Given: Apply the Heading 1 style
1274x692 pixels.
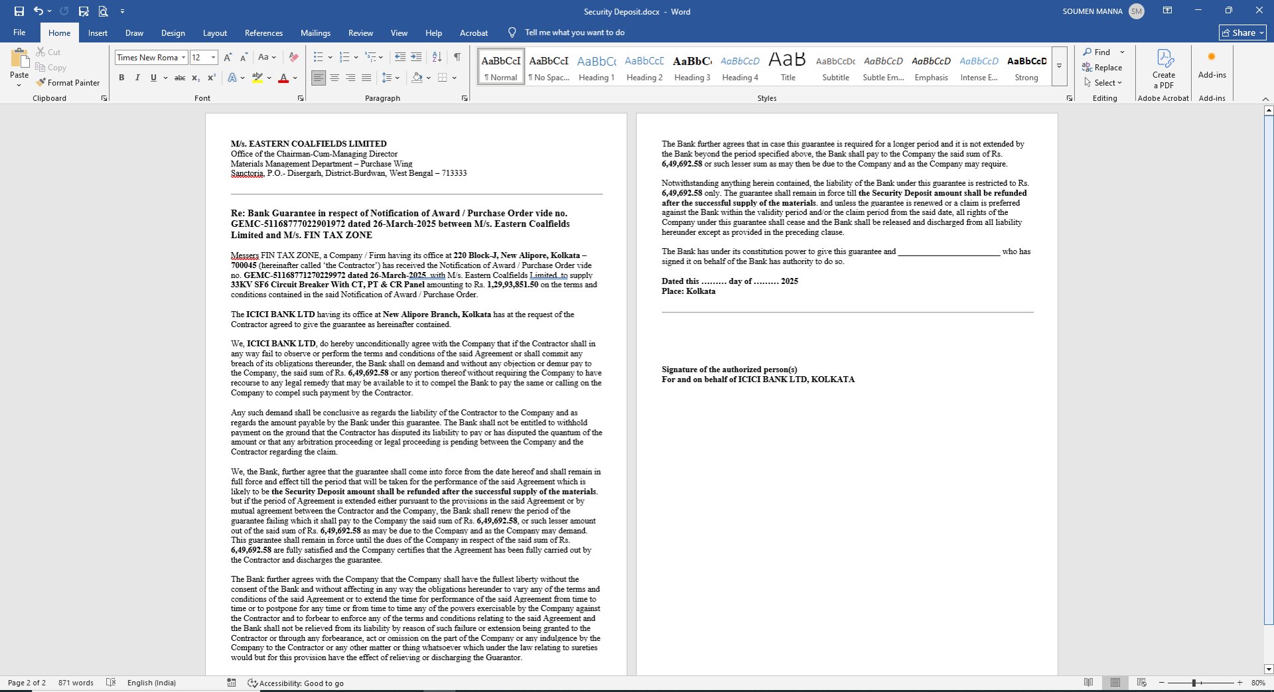Looking at the screenshot, I should [597, 66].
